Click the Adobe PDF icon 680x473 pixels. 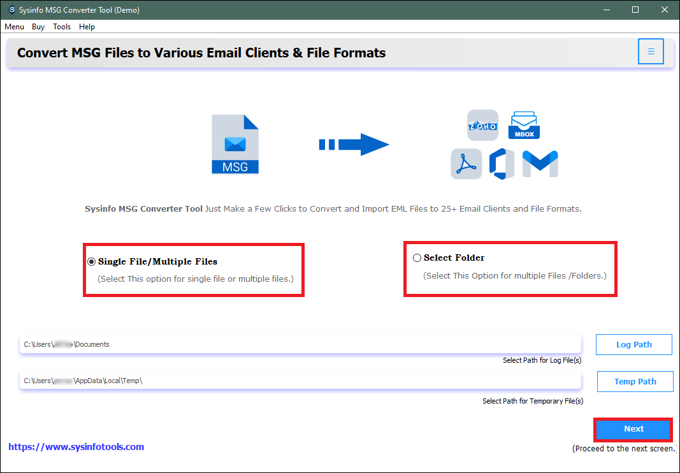click(x=467, y=164)
